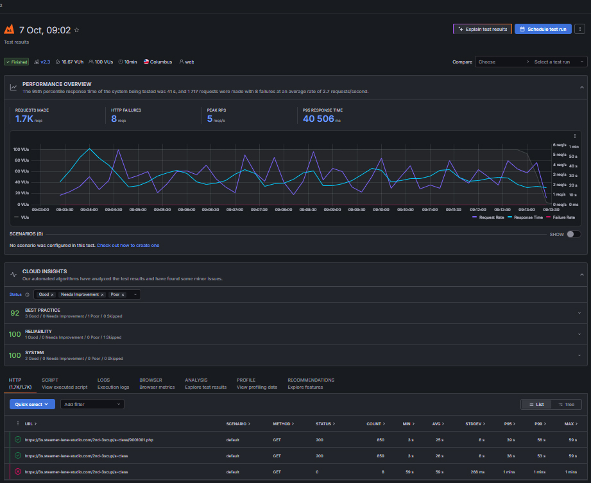Remove the Needs Improvement filter chip
The width and height of the screenshot is (591, 483).
point(102,294)
